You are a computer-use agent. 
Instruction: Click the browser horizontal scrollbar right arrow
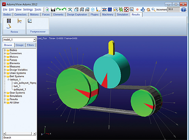[x=34, y=134]
